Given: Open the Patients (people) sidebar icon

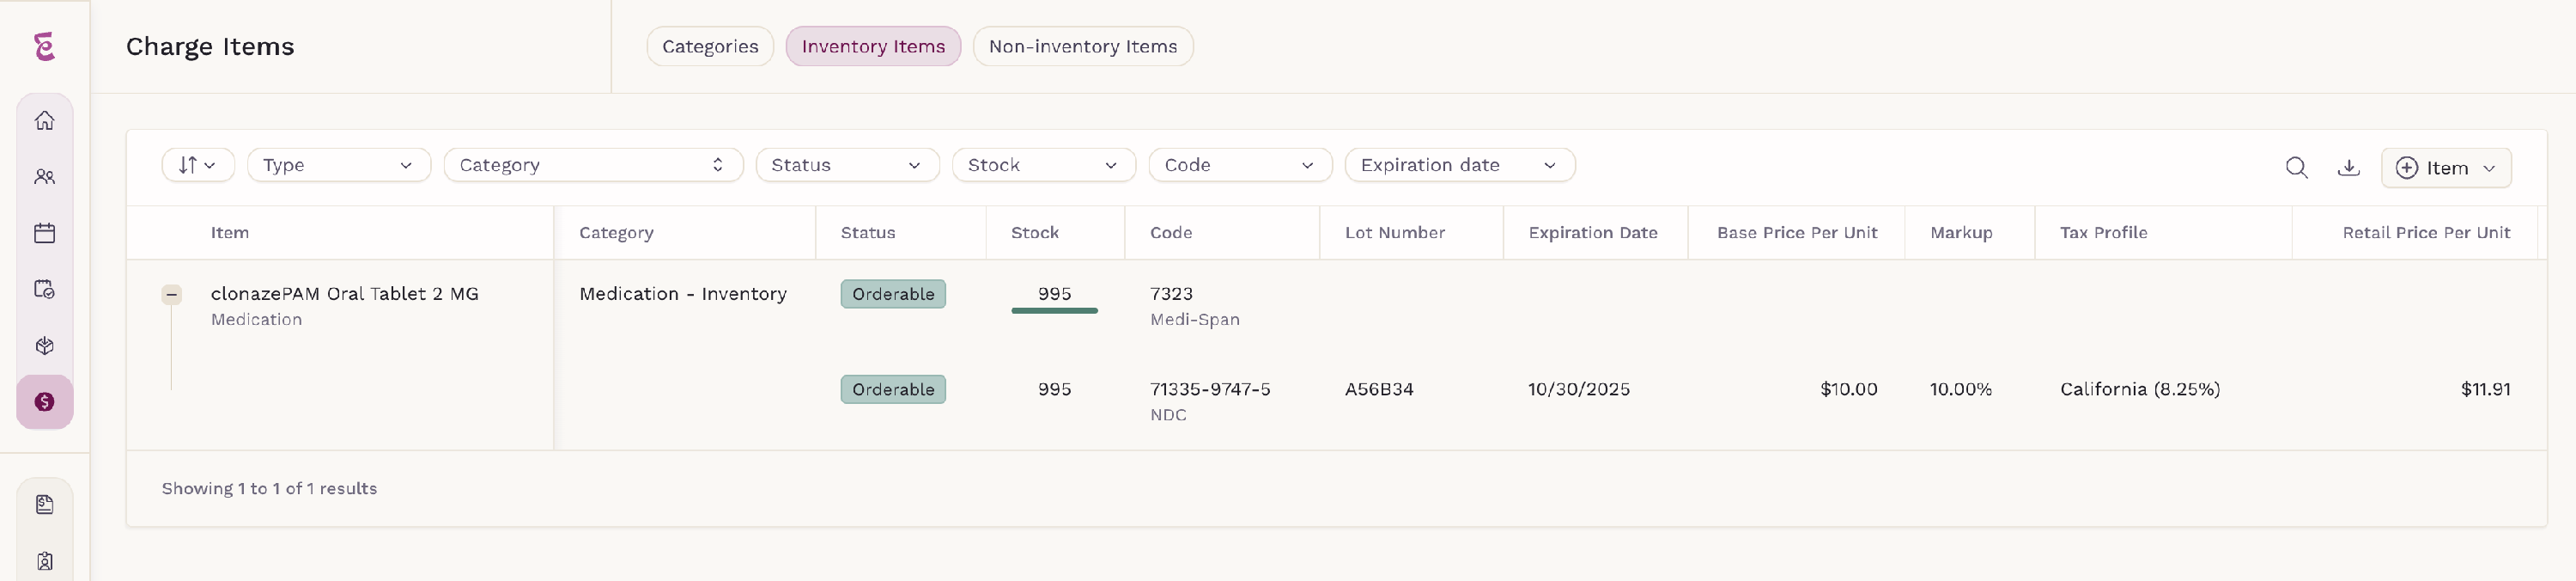Looking at the screenshot, I should tap(44, 177).
